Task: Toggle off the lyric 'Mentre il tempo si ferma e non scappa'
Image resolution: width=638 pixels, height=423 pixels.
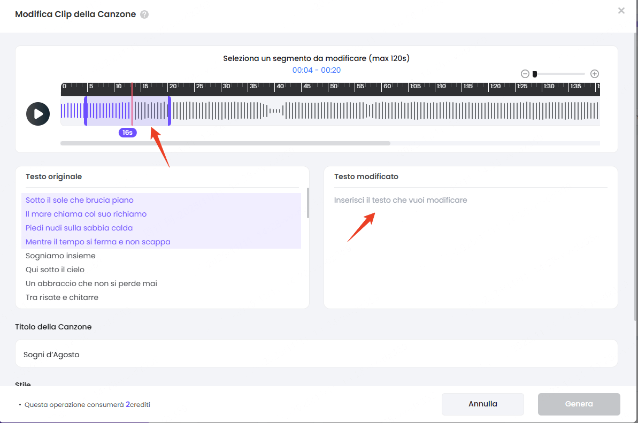Action: pyautogui.click(x=98, y=242)
